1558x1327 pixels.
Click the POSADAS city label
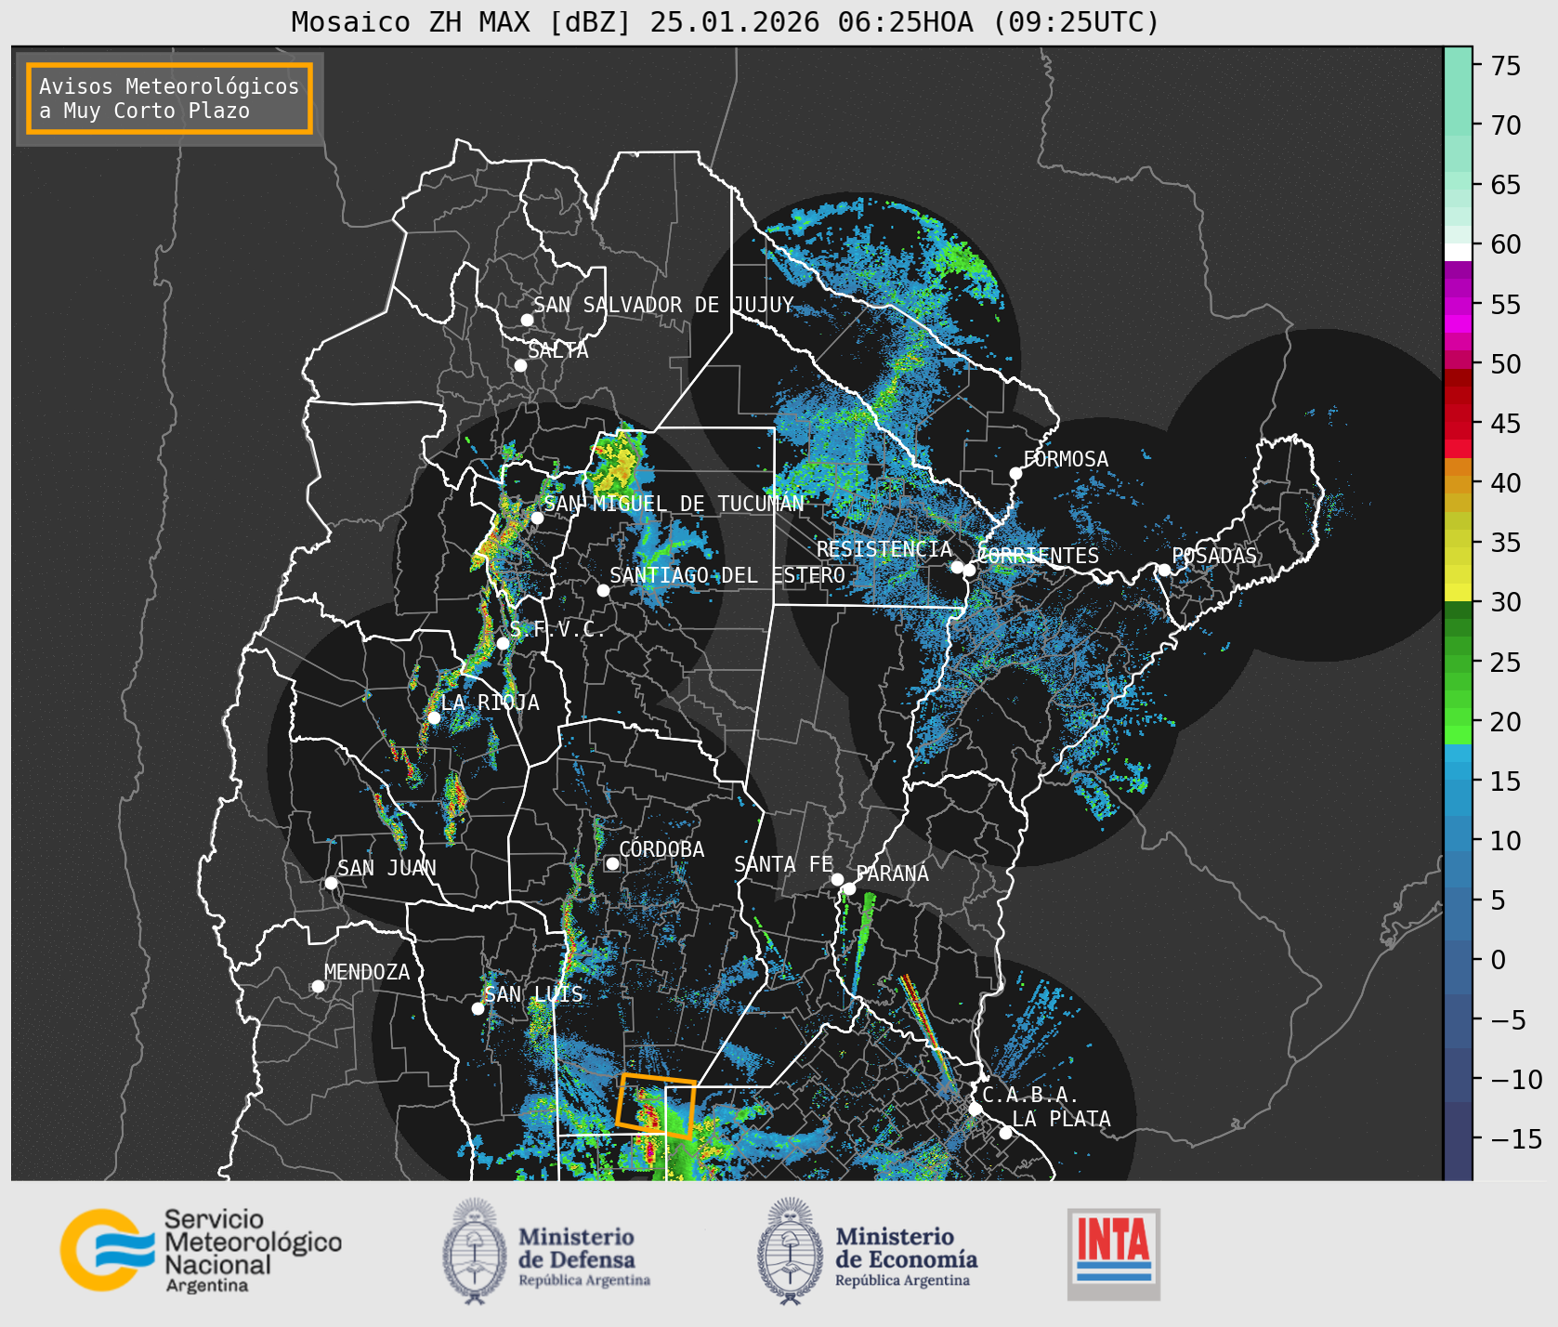1214,556
